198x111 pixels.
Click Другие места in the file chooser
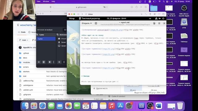pos(100,88)
